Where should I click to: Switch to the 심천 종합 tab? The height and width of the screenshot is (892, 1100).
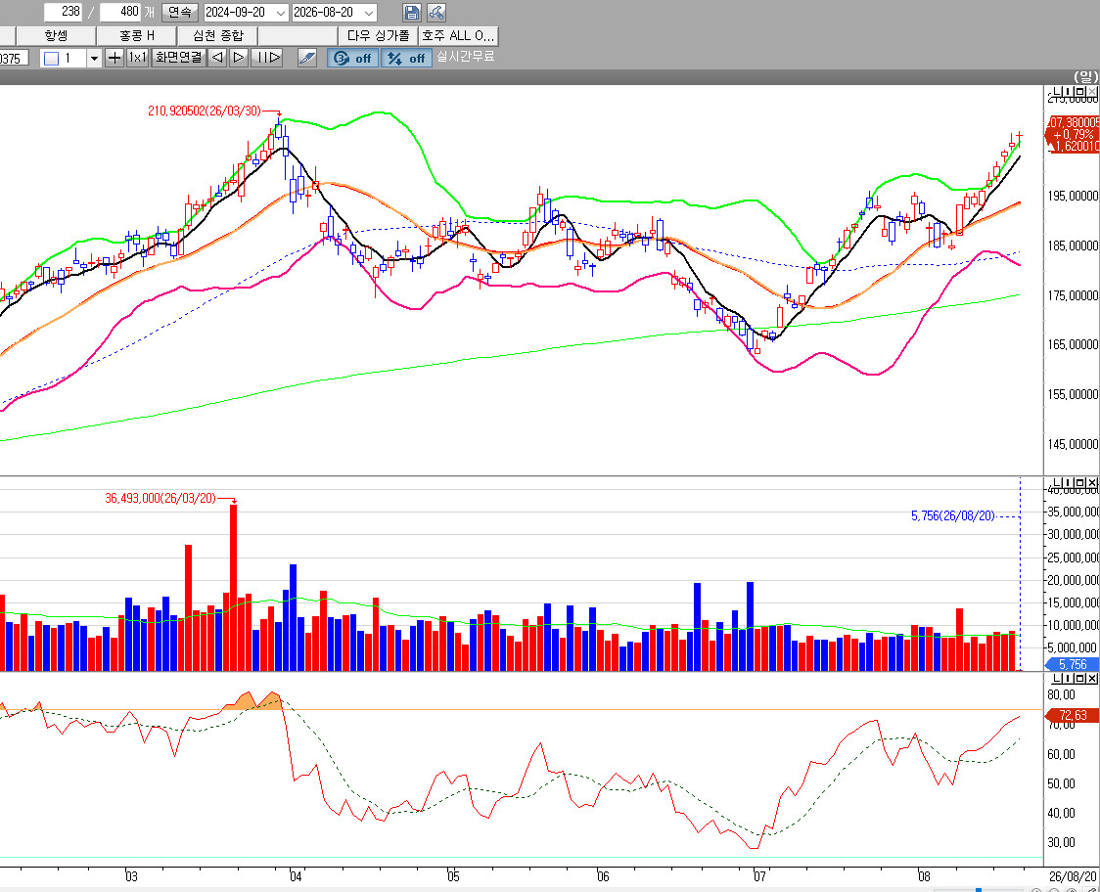[x=217, y=35]
